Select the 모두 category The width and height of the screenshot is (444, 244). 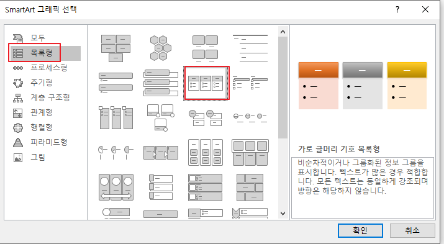pos(38,38)
